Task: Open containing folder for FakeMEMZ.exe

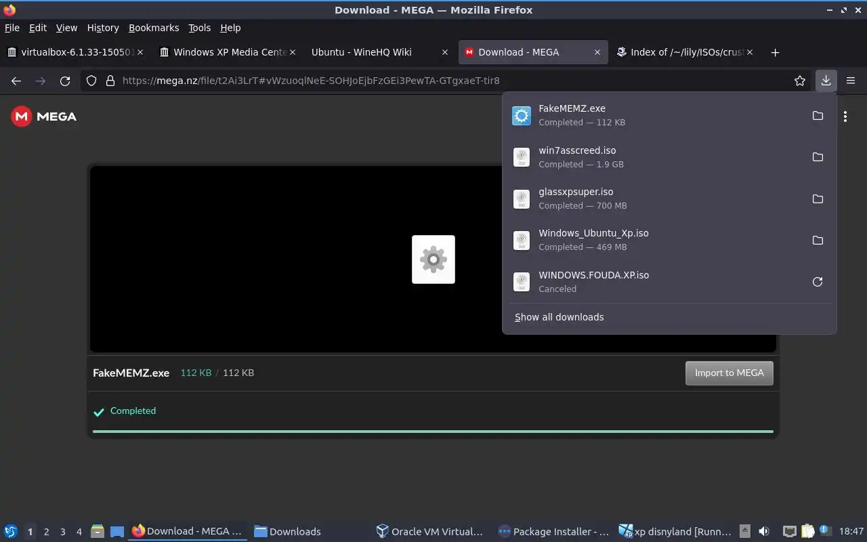Action: [x=818, y=115]
